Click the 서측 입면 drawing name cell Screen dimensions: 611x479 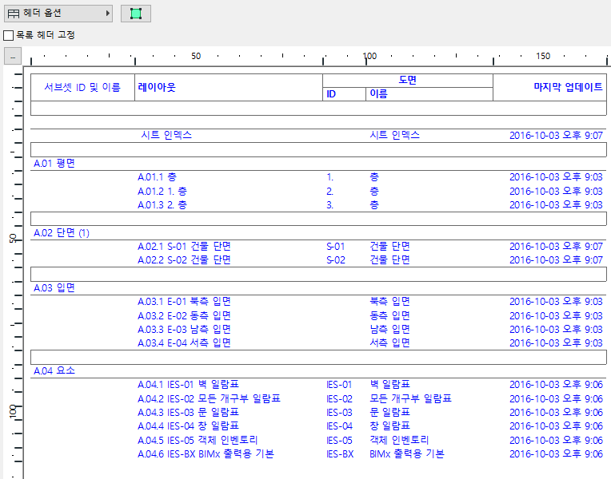tap(389, 343)
